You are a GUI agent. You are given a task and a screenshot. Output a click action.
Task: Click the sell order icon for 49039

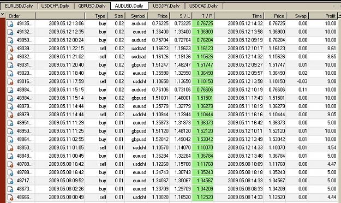pyautogui.click(x=10, y=49)
